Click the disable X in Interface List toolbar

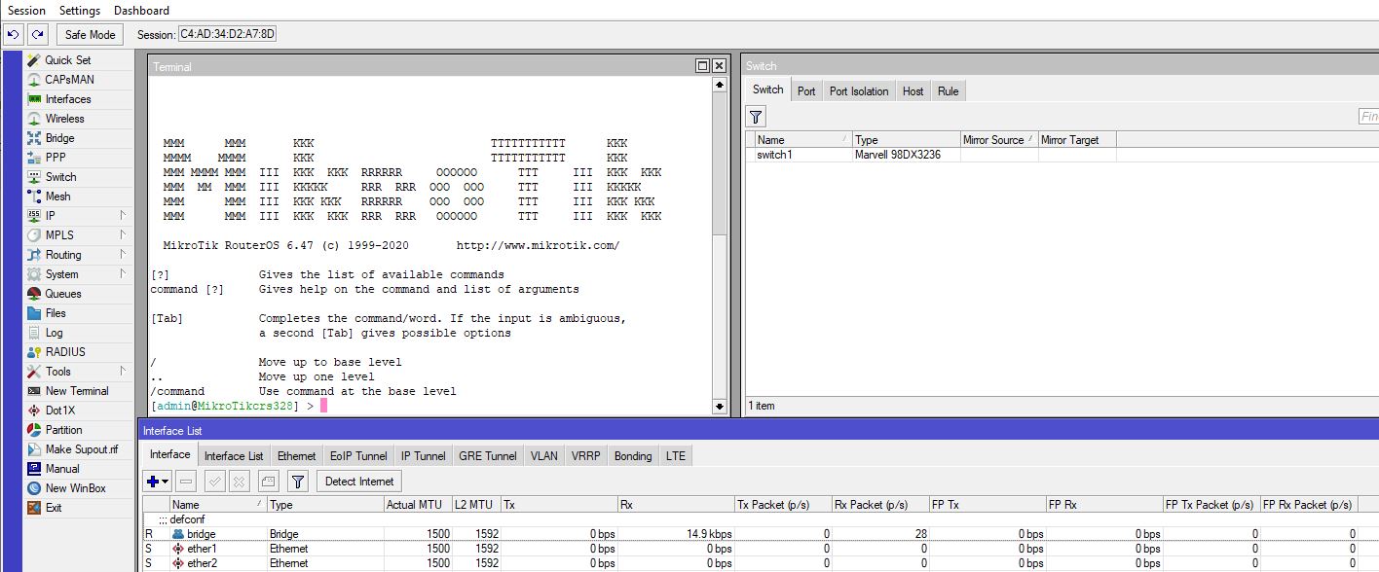click(x=240, y=482)
